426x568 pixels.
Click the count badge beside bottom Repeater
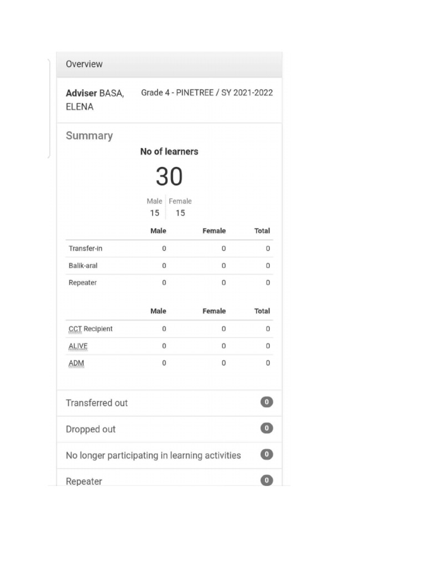266,480
